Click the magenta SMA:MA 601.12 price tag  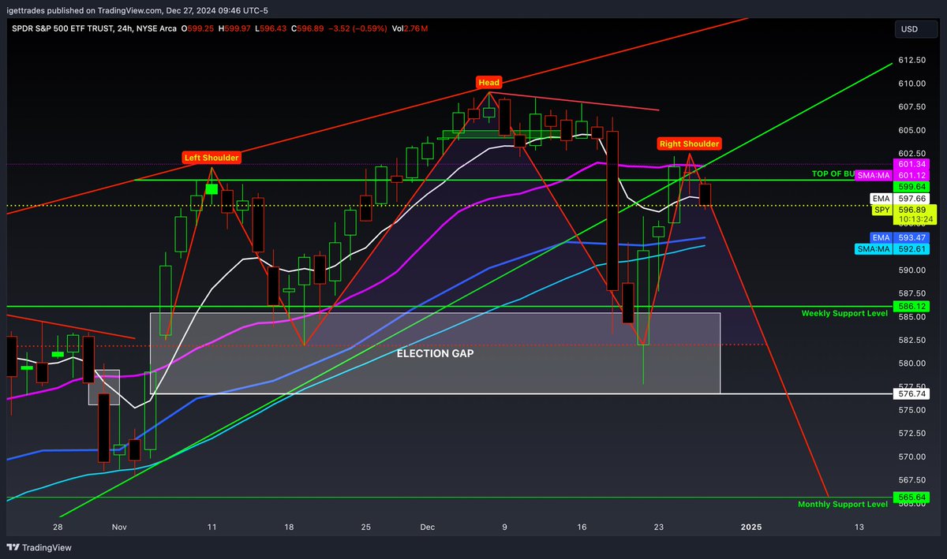coord(893,174)
